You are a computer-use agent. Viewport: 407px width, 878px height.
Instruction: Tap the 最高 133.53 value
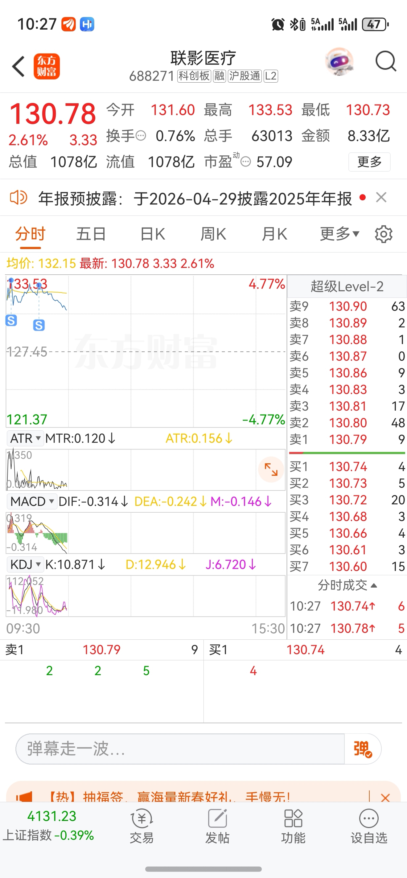coord(270,110)
